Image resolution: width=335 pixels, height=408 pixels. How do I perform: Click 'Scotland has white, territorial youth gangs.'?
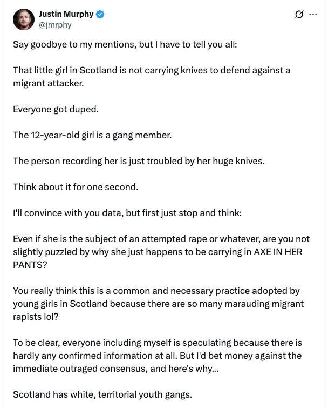pos(102,394)
